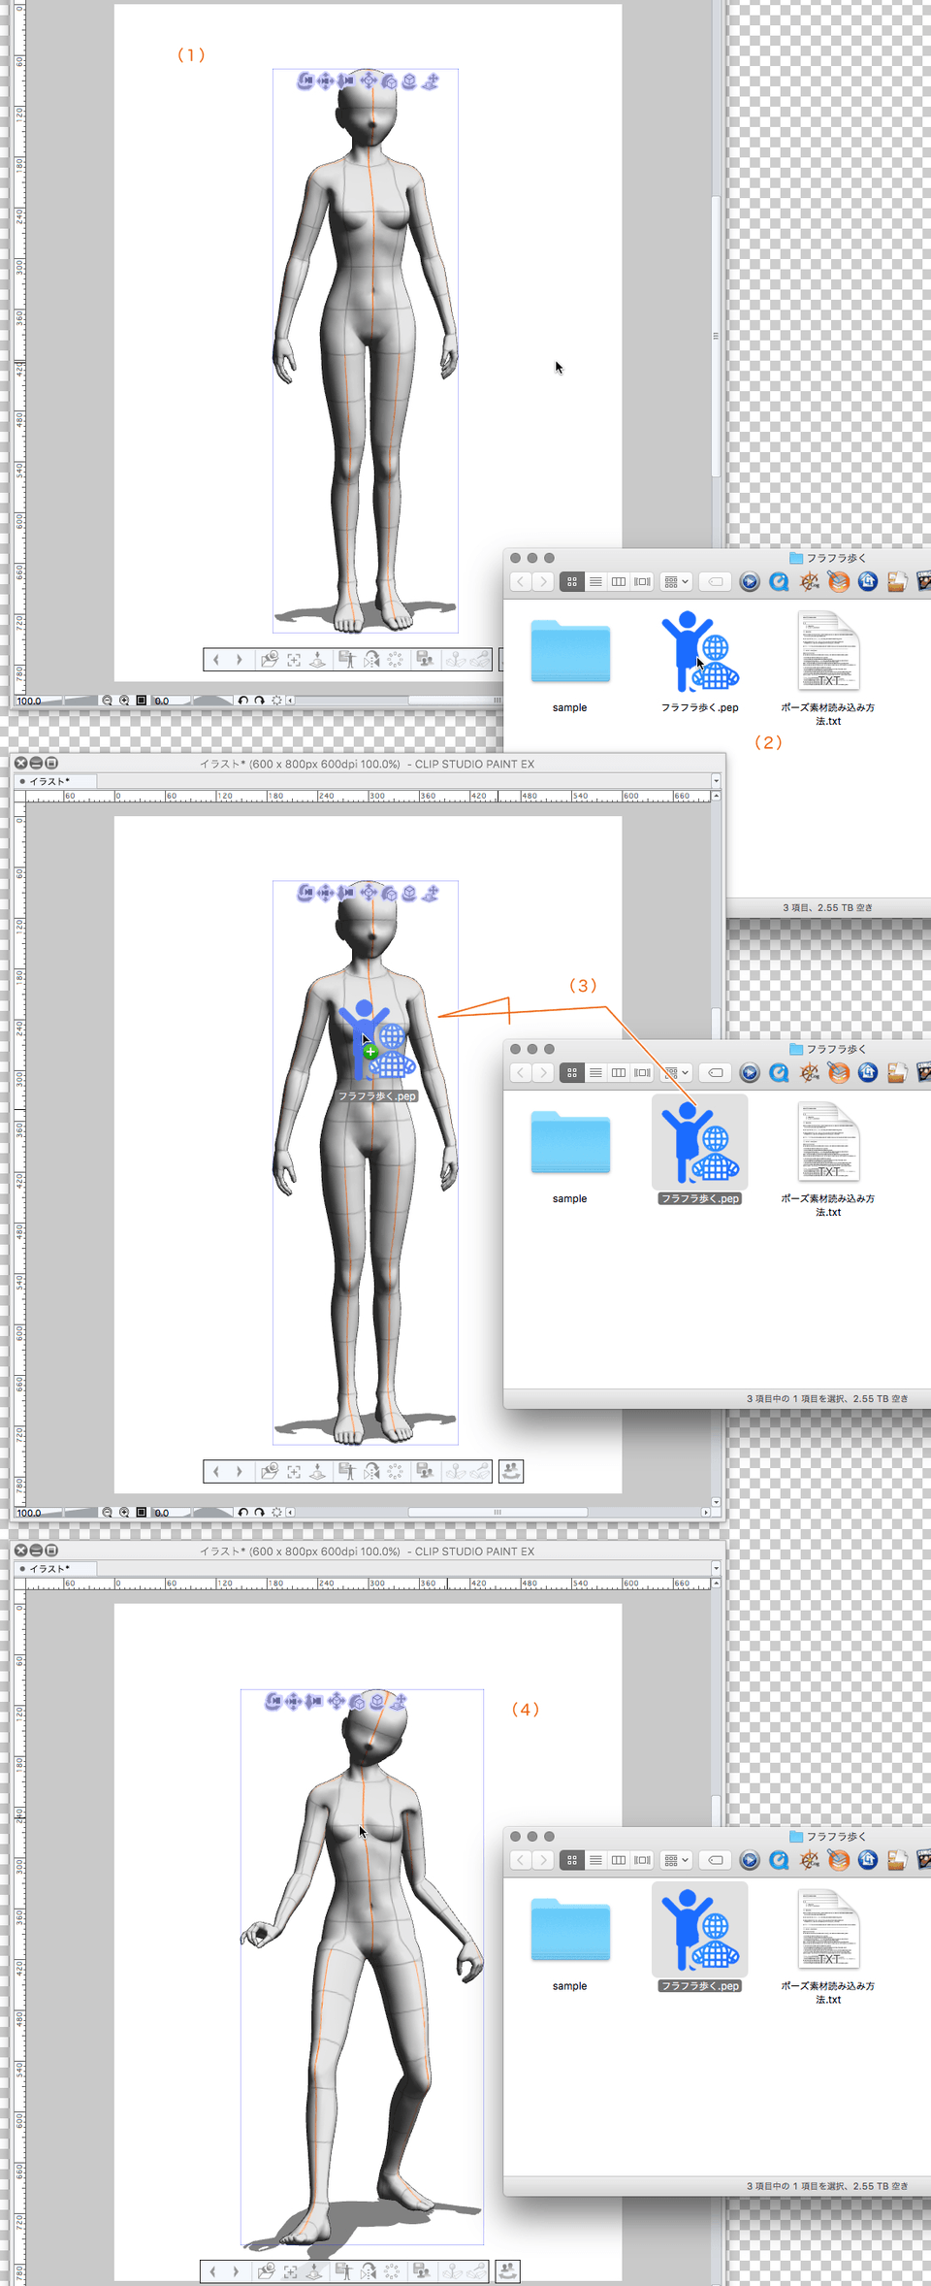The width and height of the screenshot is (931, 2286).
Task: Go back in bottom Finder window
Action: coord(521,1860)
